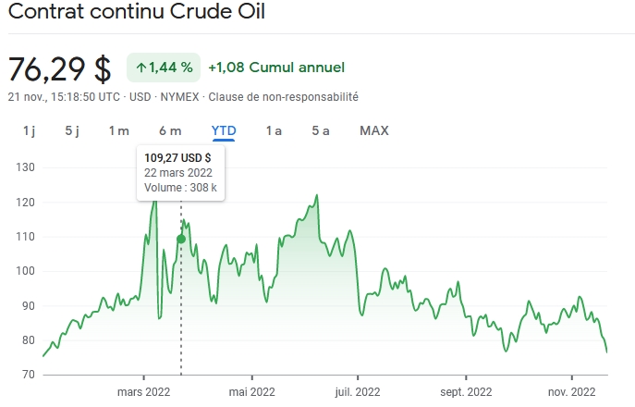Viewport: 635px width, 407px height.
Task: Select the 1 j time range tab
Action: coord(29,130)
